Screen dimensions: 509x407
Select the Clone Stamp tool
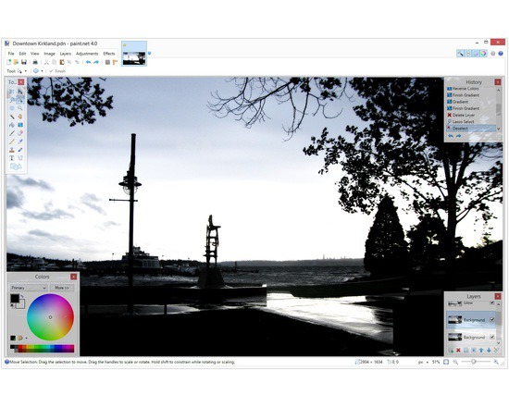pyautogui.click(x=12, y=150)
